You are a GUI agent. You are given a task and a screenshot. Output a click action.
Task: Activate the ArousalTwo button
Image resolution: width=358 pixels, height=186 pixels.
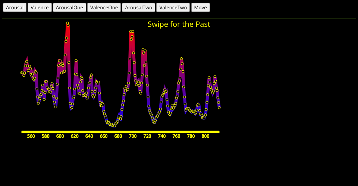(138, 7)
